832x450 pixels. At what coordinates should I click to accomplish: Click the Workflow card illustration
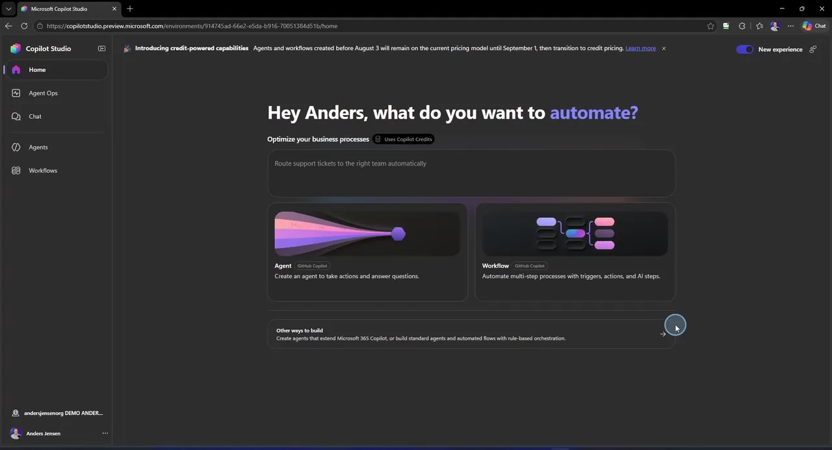click(575, 234)
